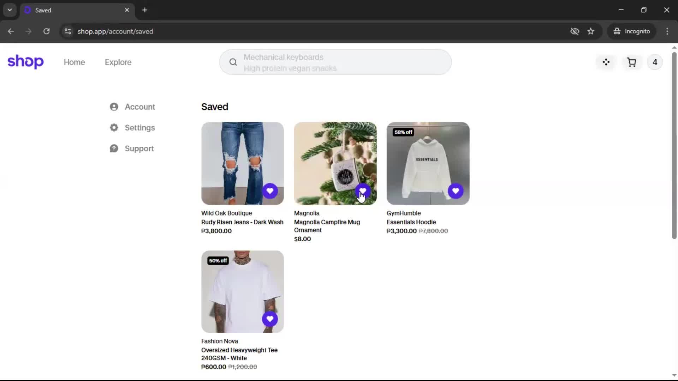678x381 pixels.
Task: Unsave Essentials Hoodie heart button
Action: (x=455, y=191)
